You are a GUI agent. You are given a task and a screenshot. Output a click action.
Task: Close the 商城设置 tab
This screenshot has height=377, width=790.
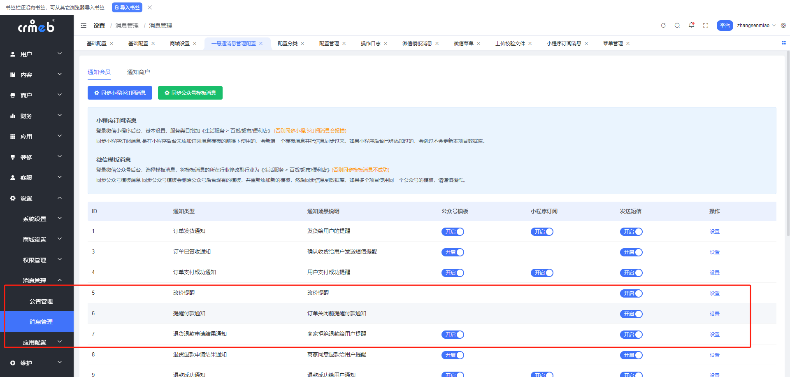point(195,44)
